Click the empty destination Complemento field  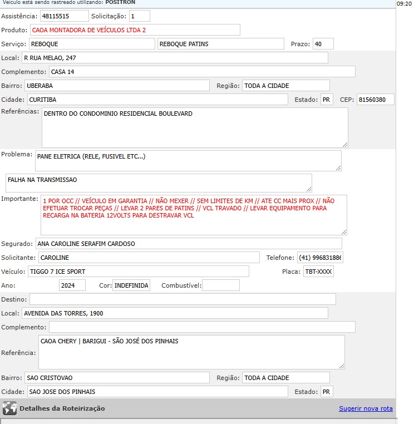coord(202,327)
